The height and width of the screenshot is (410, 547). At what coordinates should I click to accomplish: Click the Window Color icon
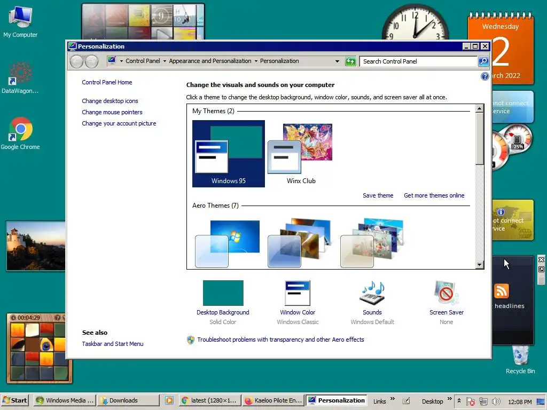(297, 293)
